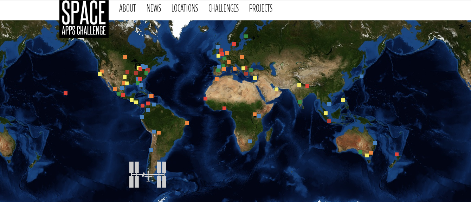The height and width of the screenshot is (202, 471).
Task: Select the blue marker in East Africa
Action: (259, 116)
